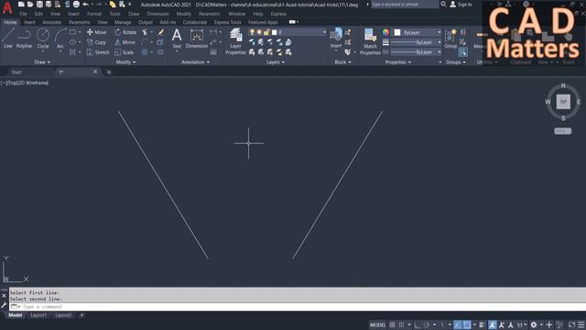Toggle snap mode in status bar
This screenshot has height=330, width=586.
pos(401,324)
